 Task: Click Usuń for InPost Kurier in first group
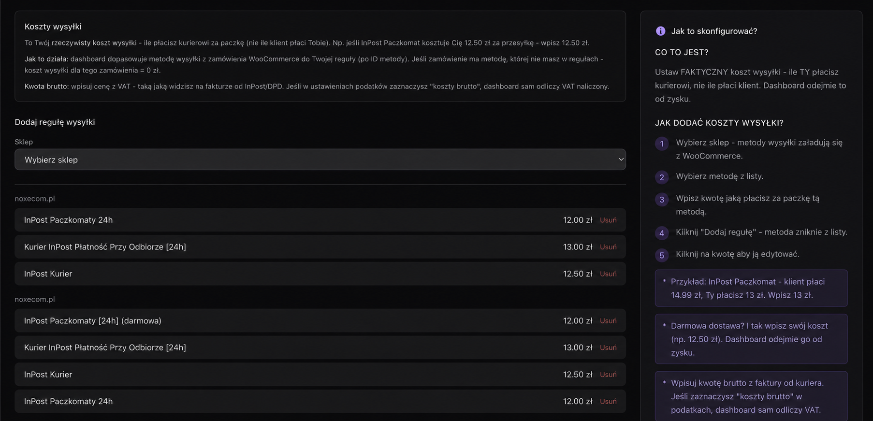pyautogui.click(x=608, y=274)
